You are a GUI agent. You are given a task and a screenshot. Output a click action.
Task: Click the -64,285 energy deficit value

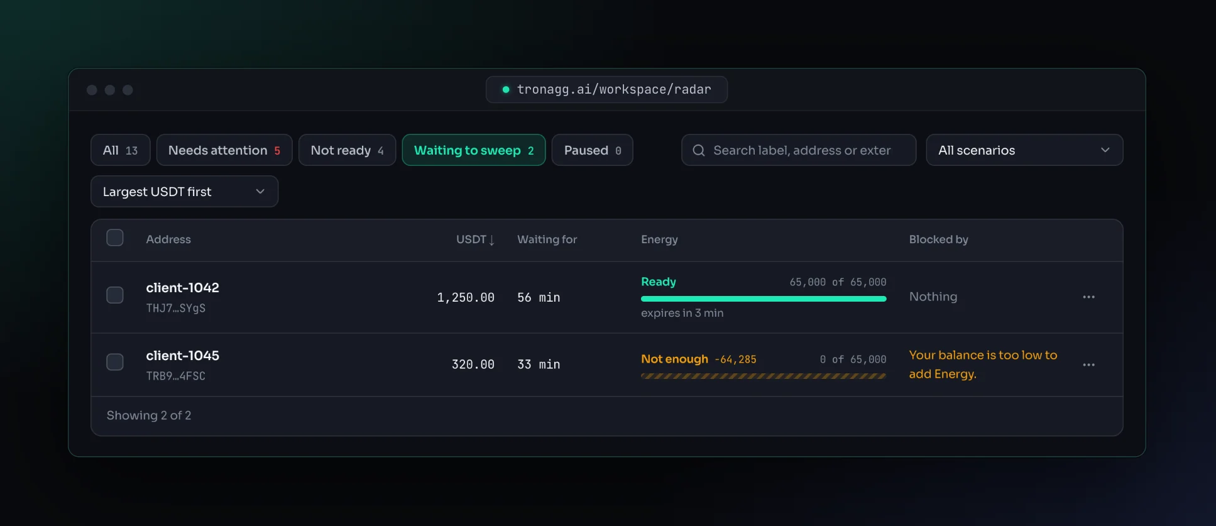735,359
